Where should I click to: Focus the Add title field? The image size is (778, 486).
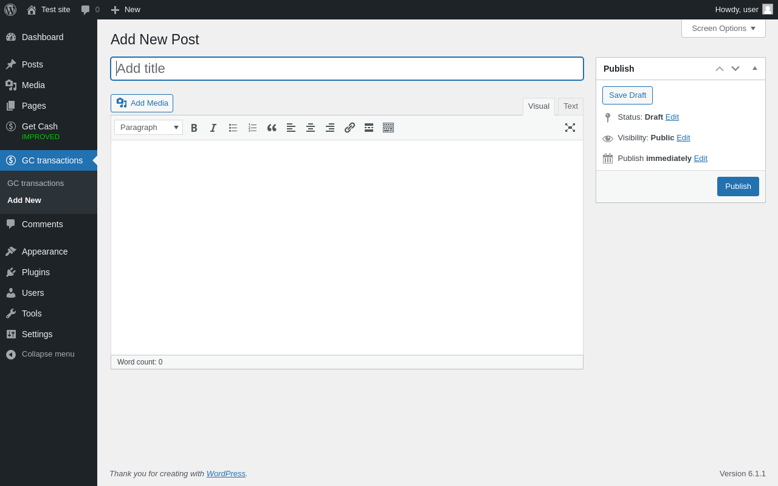coord(347,69)
